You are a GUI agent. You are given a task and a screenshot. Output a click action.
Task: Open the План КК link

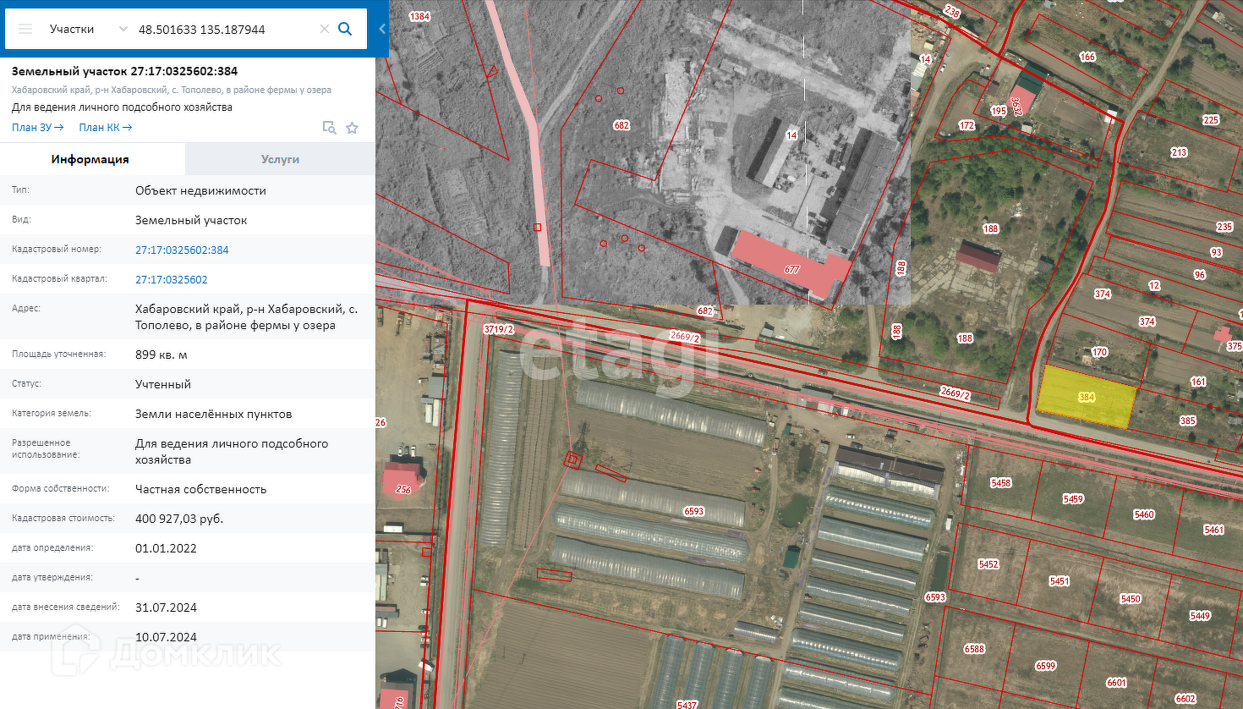[x=105, y=128]
